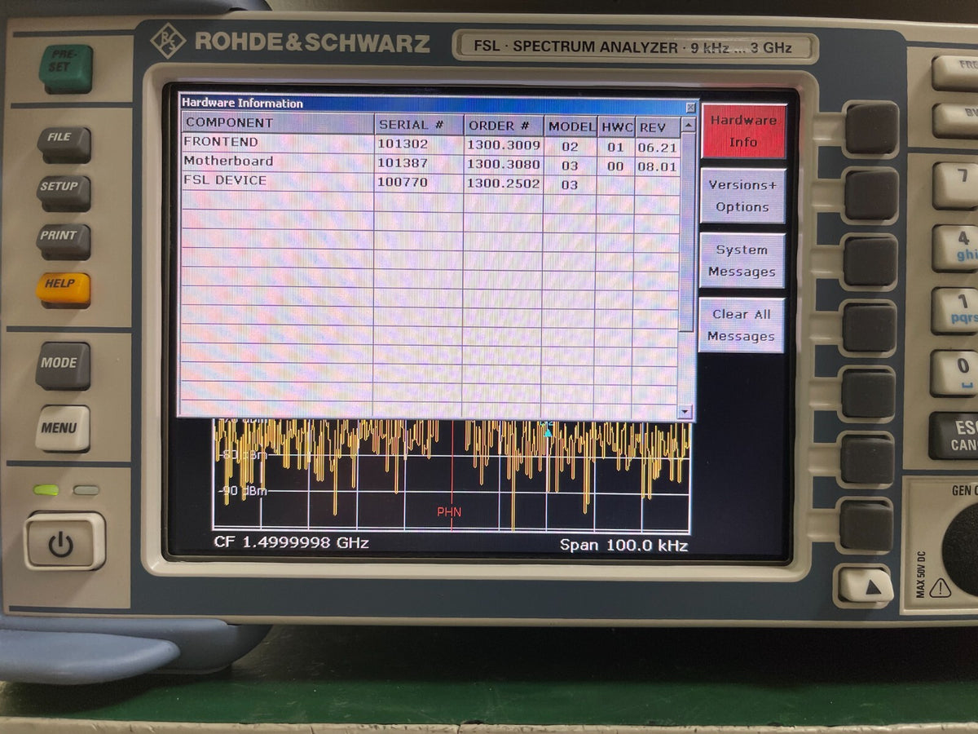Click the MODEL column header
The height and width of the screenshot is (734, 978).
point(571,126)
